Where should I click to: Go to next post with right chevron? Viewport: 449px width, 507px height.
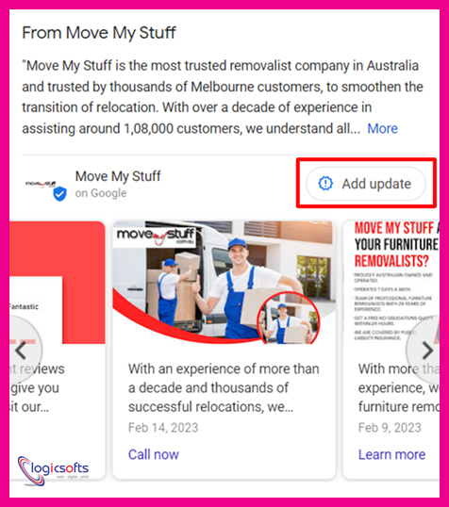click(x=426, y=351)
